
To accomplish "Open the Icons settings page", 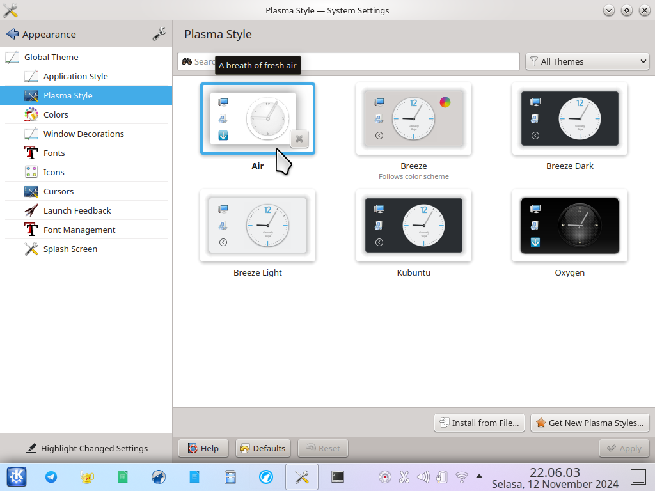I will 86,173.
